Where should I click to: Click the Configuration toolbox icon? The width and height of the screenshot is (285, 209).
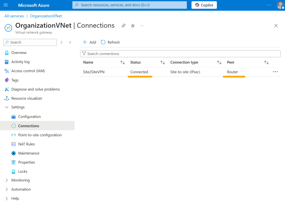coord(13,117)
